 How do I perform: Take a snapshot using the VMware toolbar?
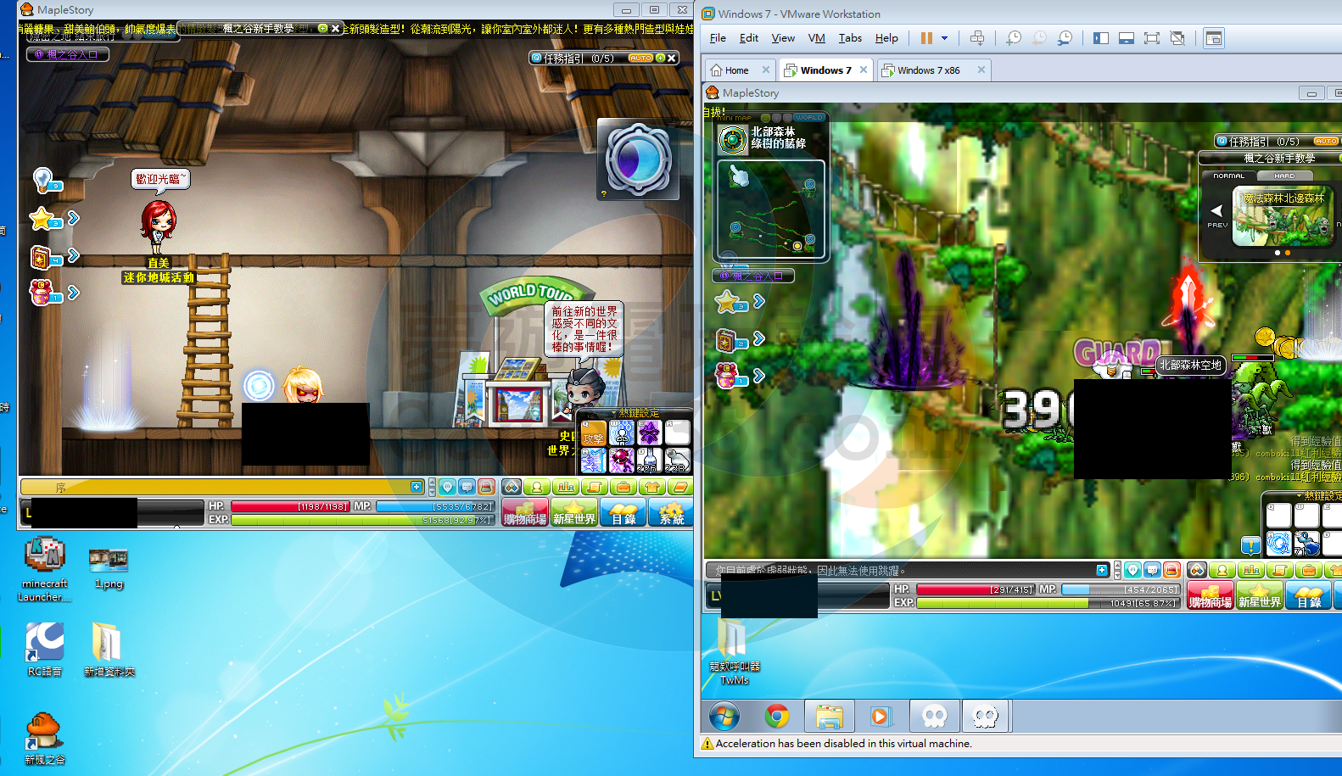click(x=1014, y=38)
